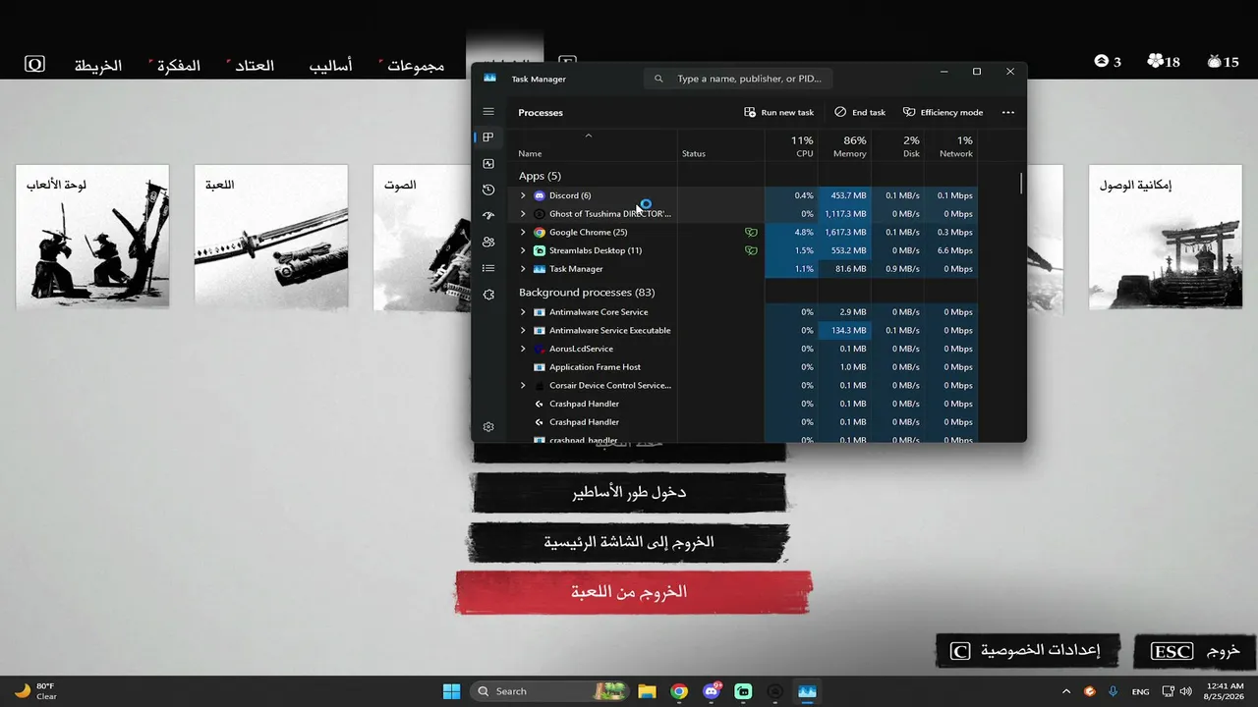This screenshot has width=1258, height=707.
Task: Click Run new task button
Action: (x=778, y=112)
